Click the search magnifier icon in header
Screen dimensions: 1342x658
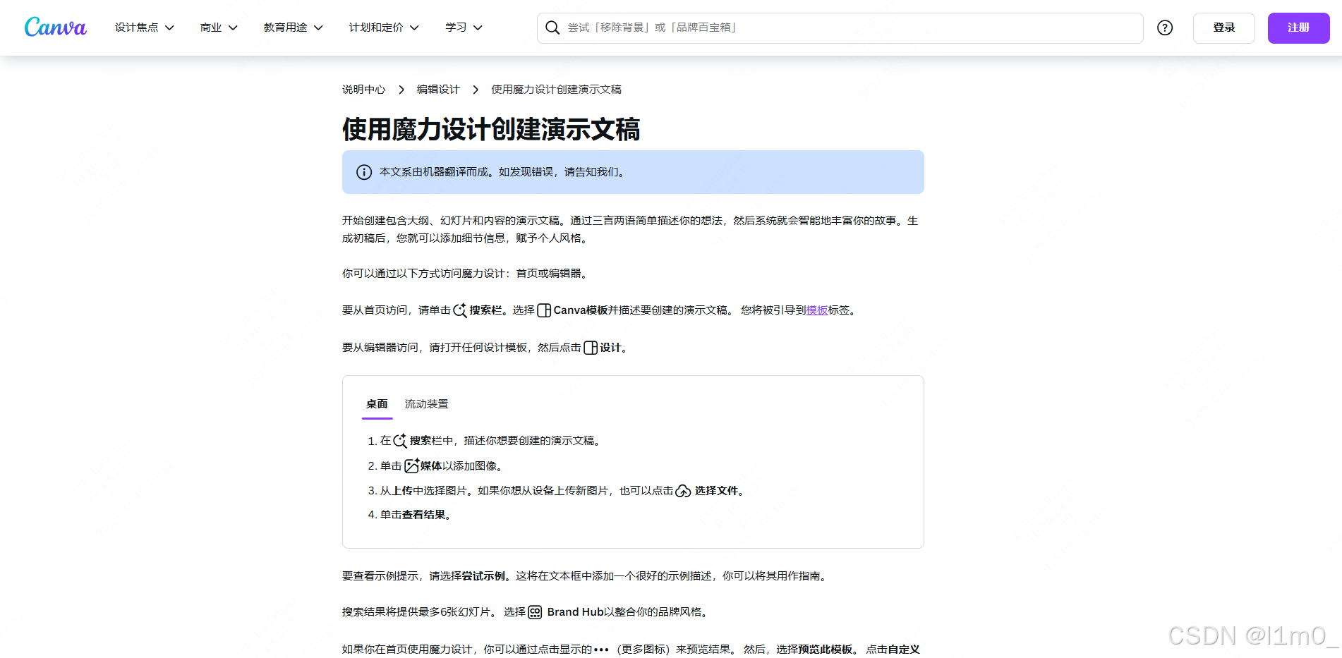(x=552, y=28)
